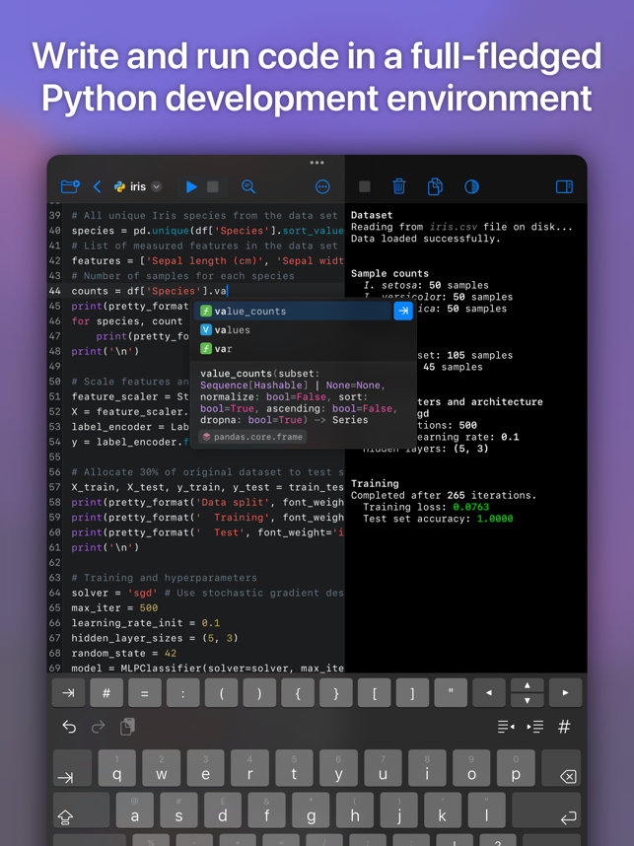634x846 pixels.
Task: Insert colon from shortcut bar
Action: [183, 693]
